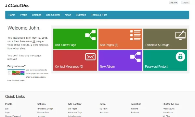Image resolution: width=195 pixels, height=117 pixels.
Task: Click the padlock icon on Password Protect tile
Action: pos(180,57)
